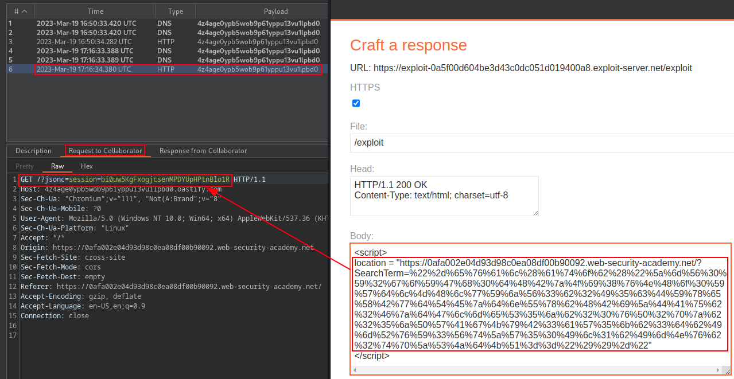
Task: Click the Sec-Ch-Ua-Platform header line
Action: click(x=75, y=228)
